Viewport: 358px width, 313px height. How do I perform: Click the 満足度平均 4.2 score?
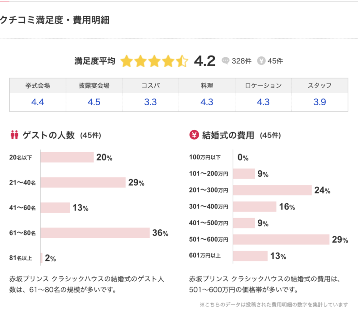point(205,61)
